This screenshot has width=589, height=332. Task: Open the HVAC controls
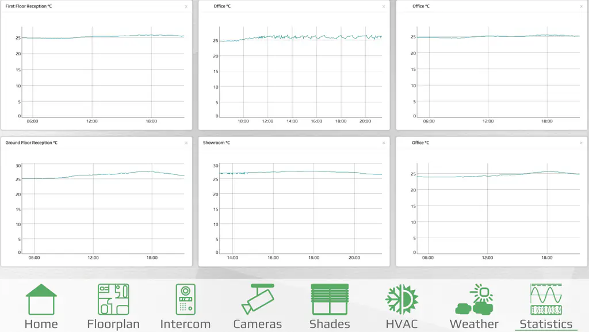(x=401, y=307)
